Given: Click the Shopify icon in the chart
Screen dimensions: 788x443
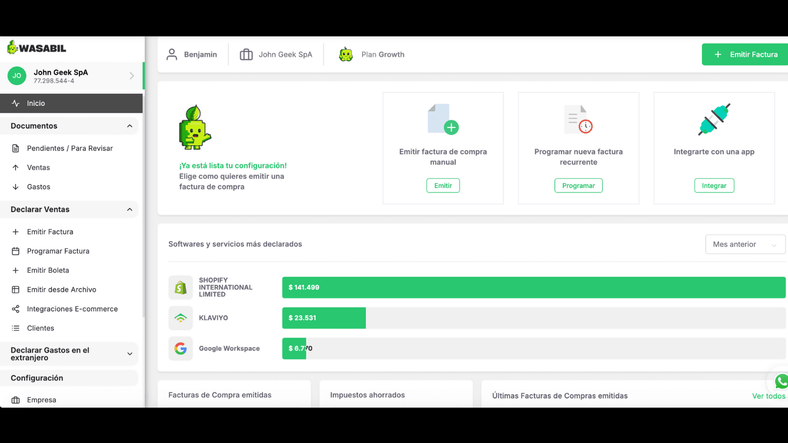Looking at the screenshot, I should coord(181,287).
